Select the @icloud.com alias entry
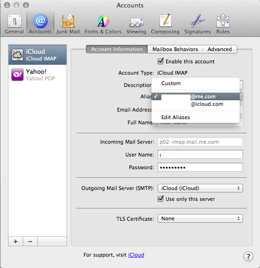 [195, 104]
